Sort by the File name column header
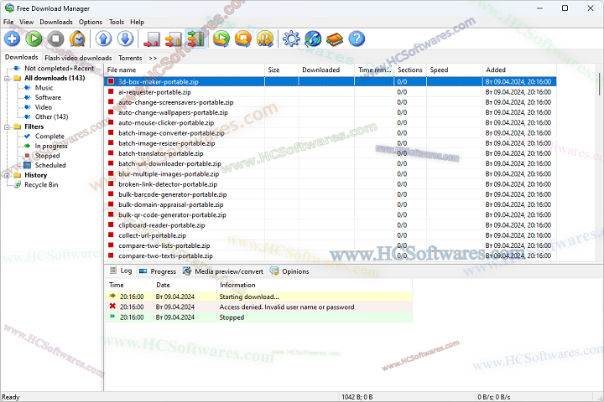This screenshot has height=402, width=604. [x=185, y=70]
